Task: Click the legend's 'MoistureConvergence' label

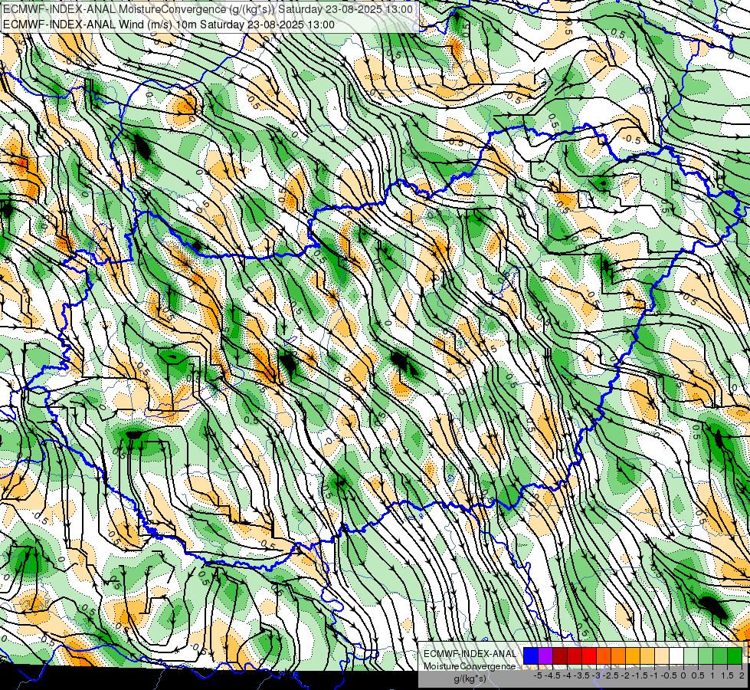Action: [470, 666]
